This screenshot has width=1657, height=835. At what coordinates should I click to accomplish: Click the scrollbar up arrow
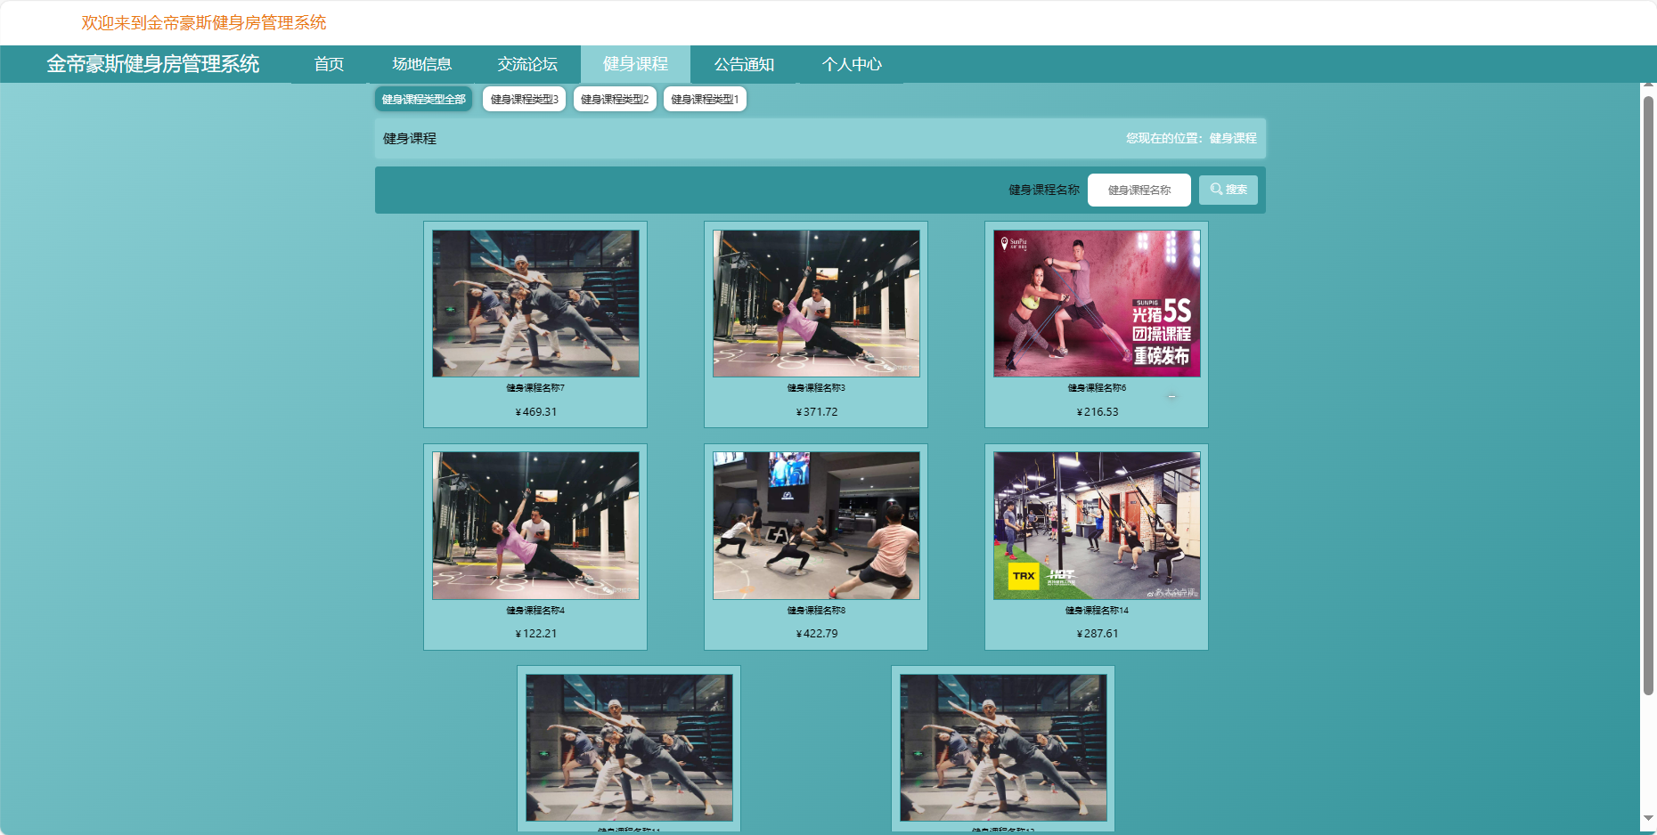click(x=1648, y=85)
